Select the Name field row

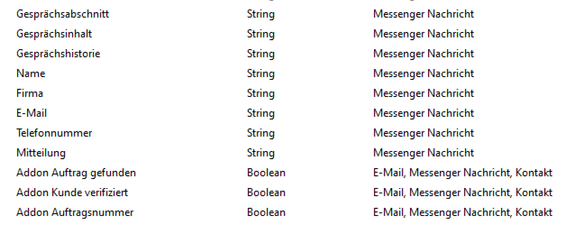tap(285, 73)
